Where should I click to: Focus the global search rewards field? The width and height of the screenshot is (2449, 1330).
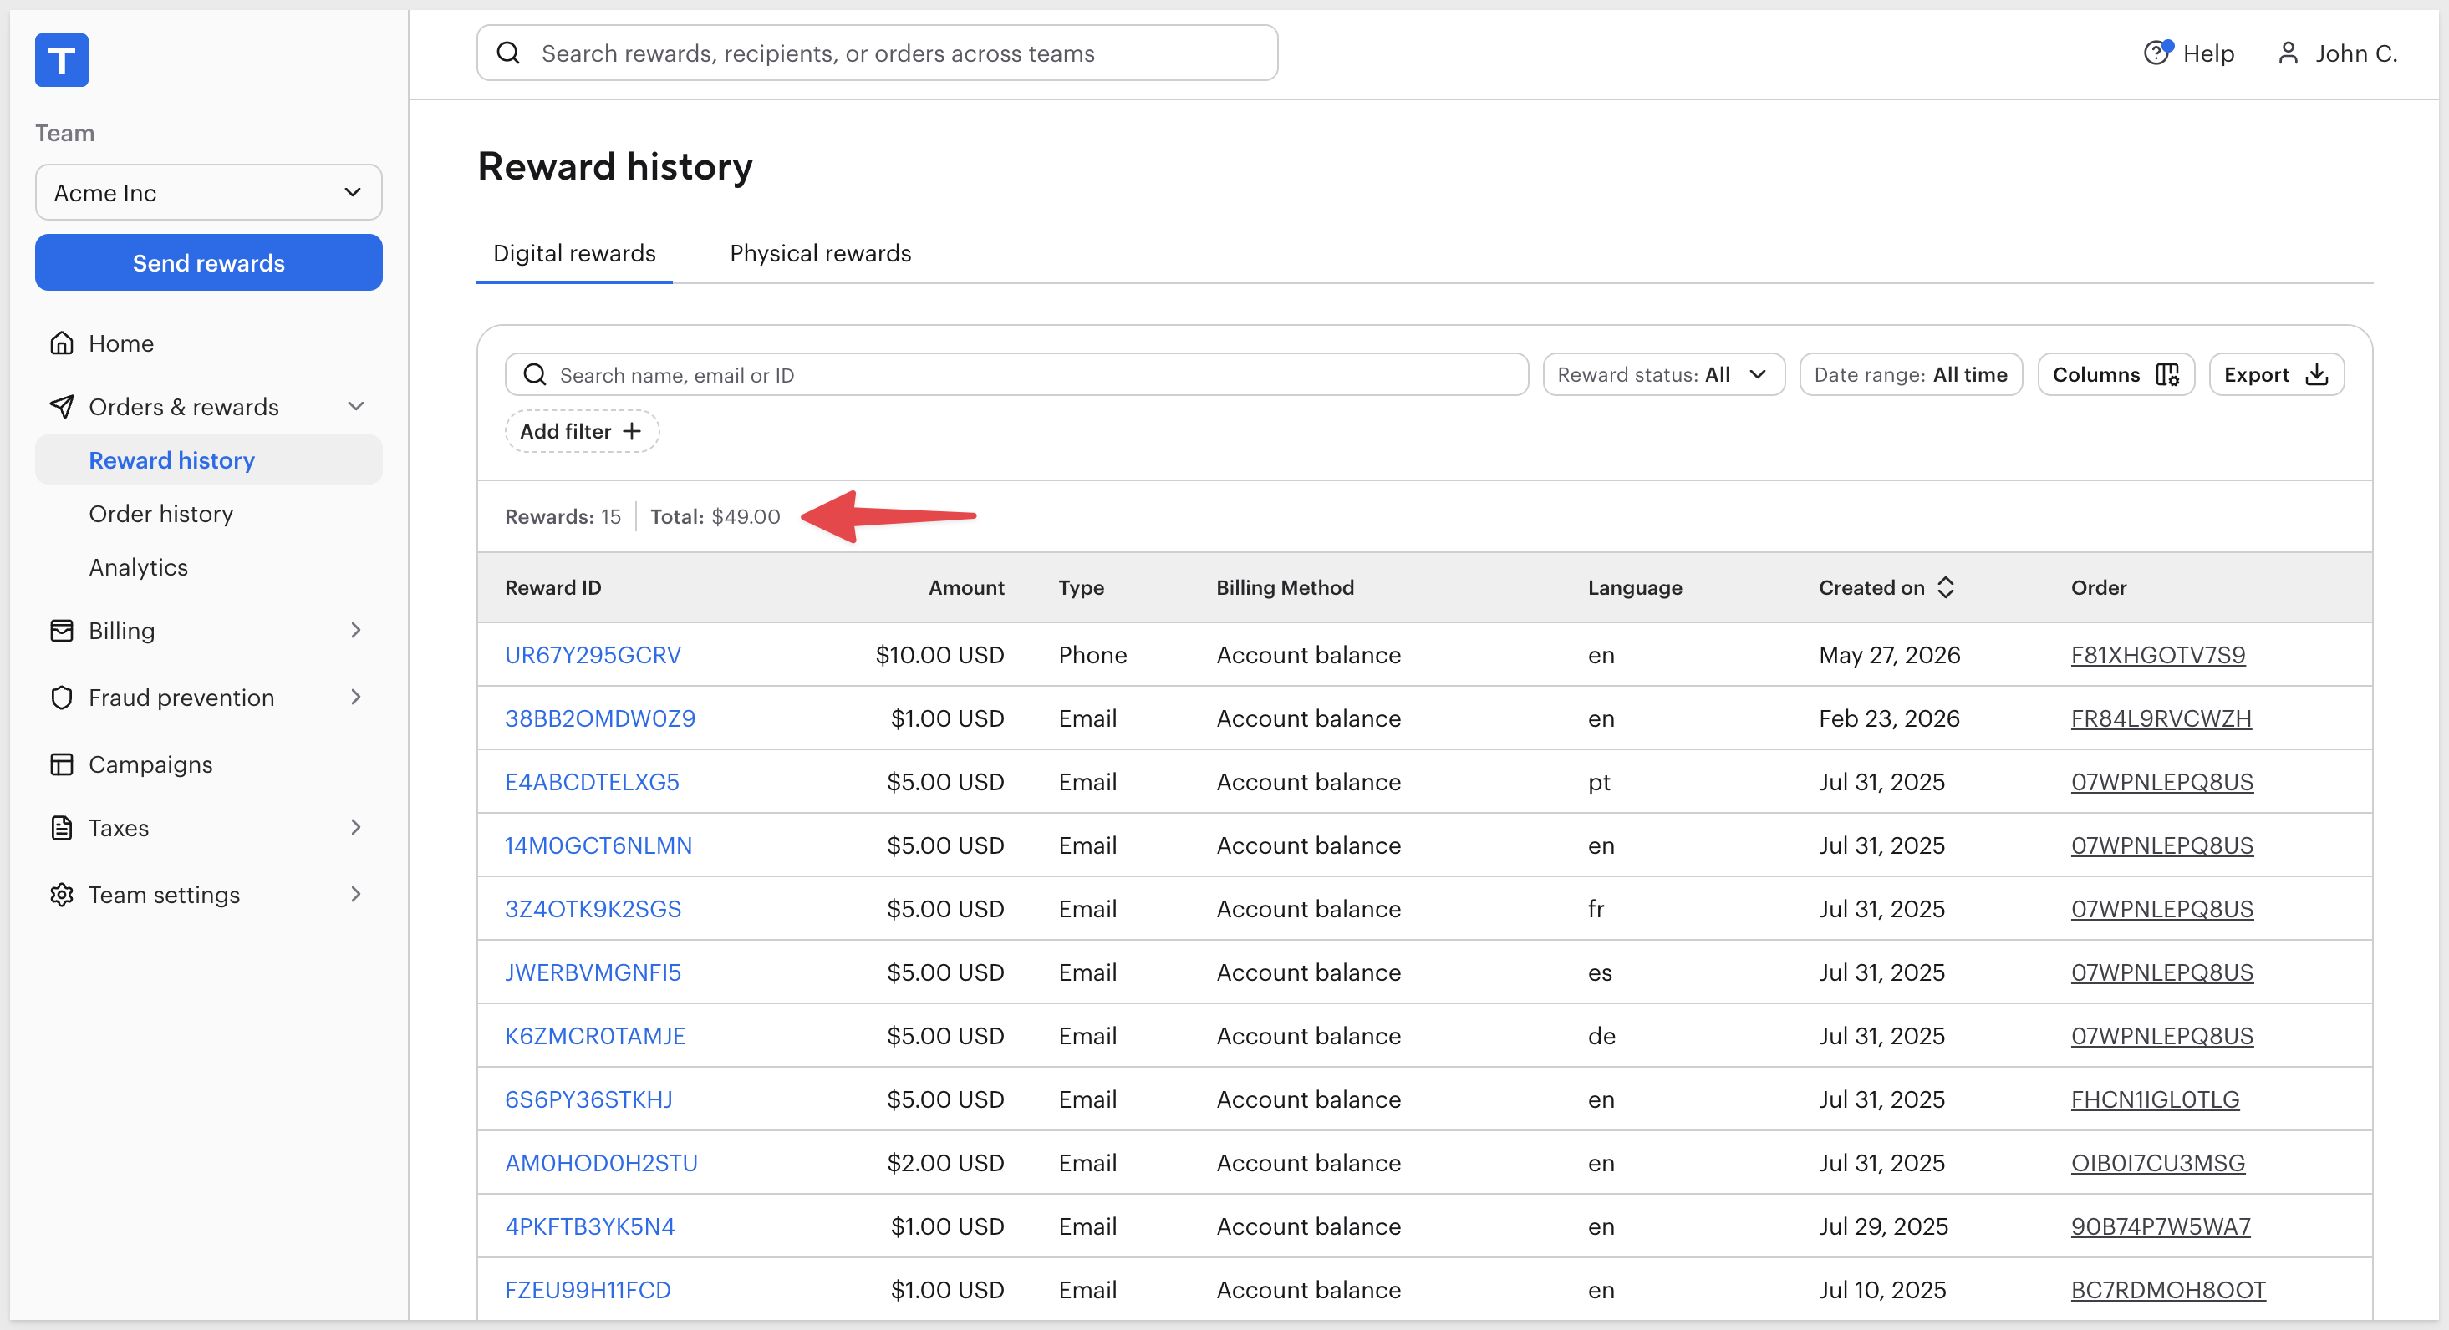[x=877, y=53]
